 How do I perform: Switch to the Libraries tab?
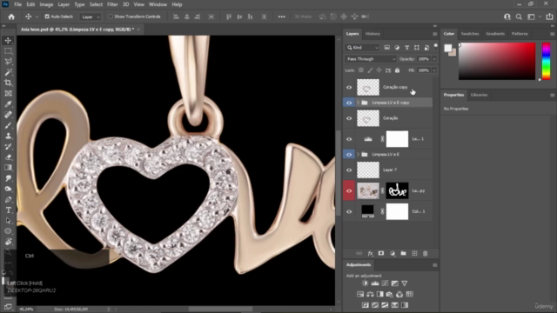[479, 95]
